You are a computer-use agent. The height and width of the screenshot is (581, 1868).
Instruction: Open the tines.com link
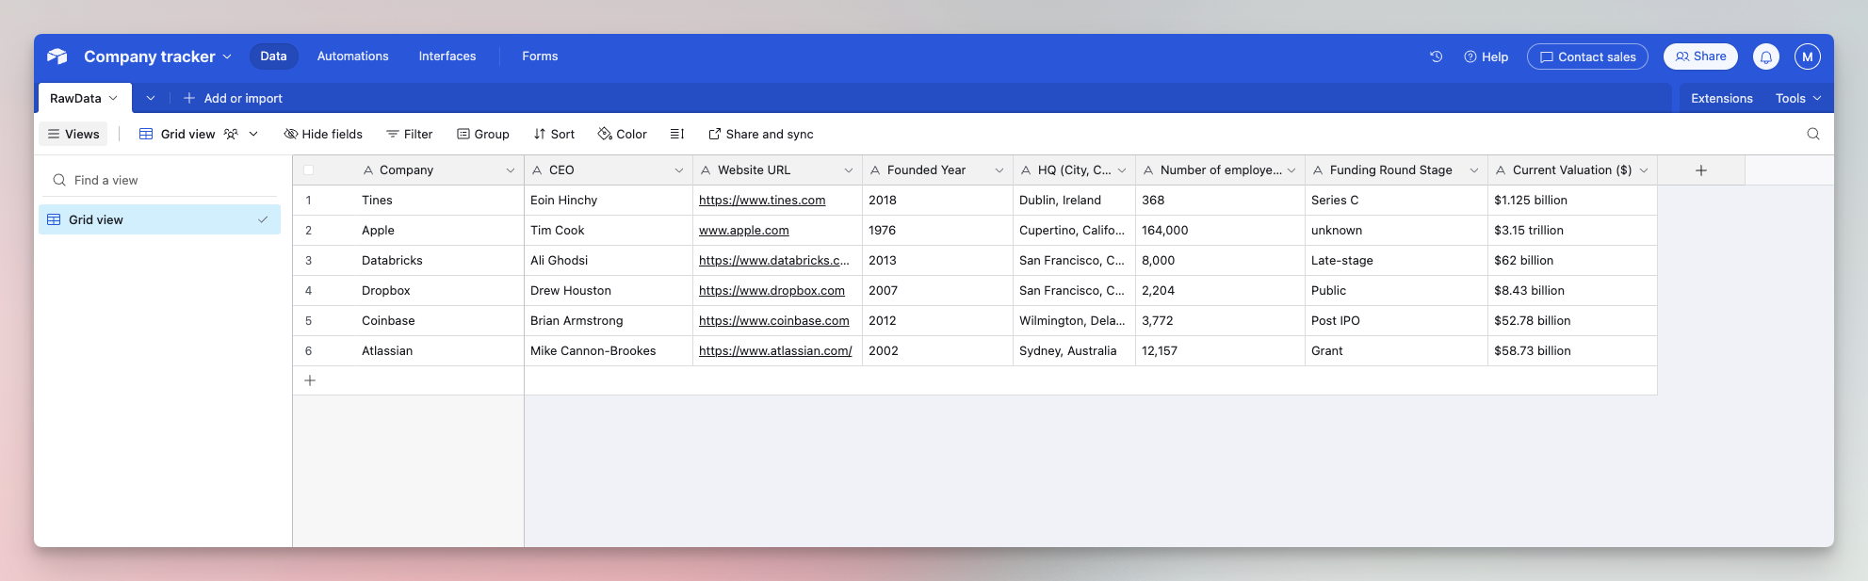click(762, 201)
